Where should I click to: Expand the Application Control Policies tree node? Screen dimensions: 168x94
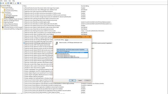1,26
